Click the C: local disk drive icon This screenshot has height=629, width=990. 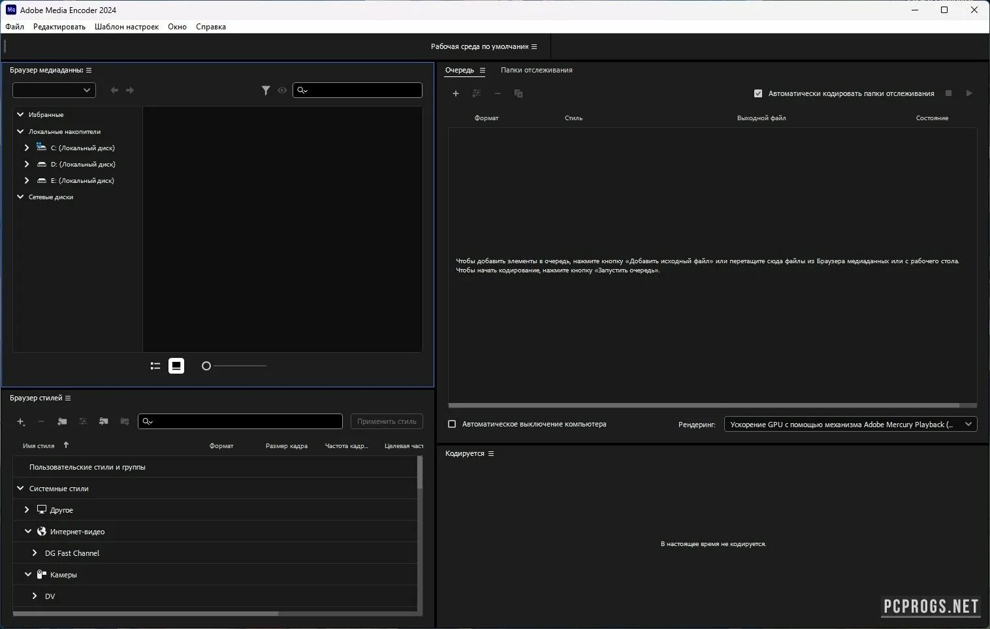[x=42, y=147]
